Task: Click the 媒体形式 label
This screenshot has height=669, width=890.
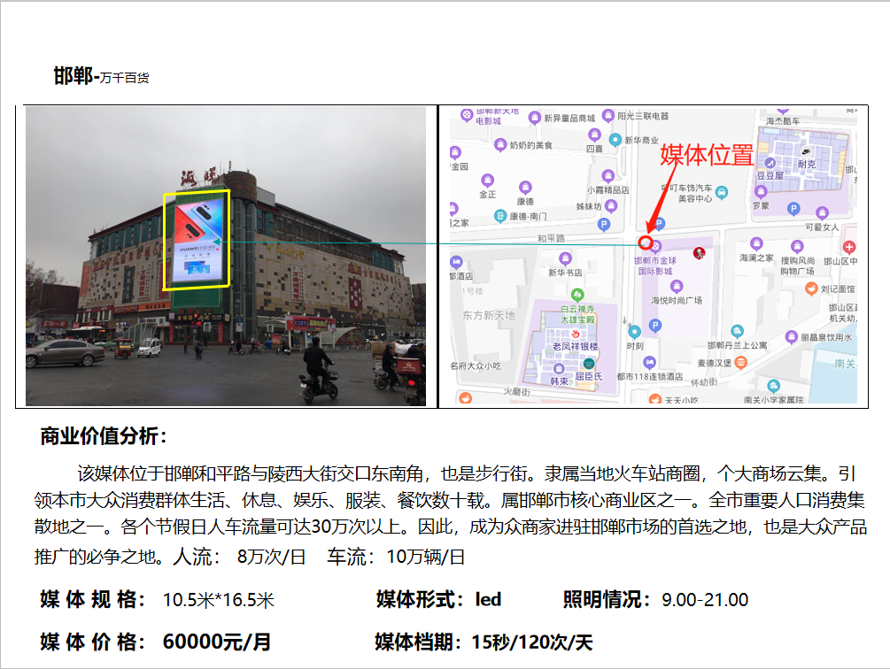Action: pos(420,599)
